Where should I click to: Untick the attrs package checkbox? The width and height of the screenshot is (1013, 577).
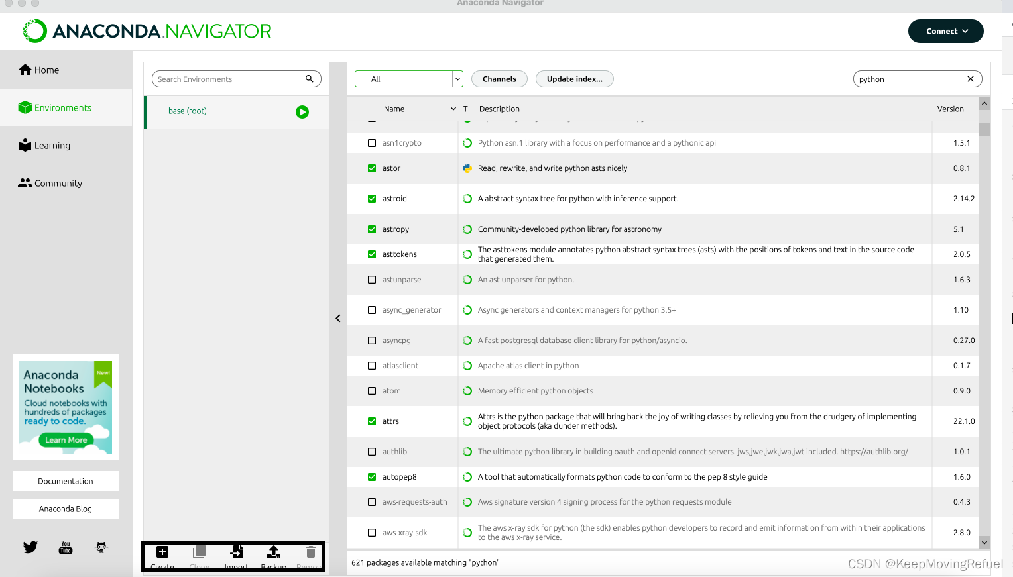coord(372,421)
